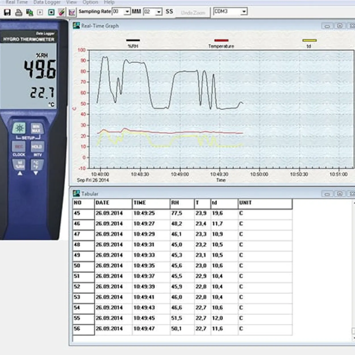
Task: Click the Undo Zoom button
Action: click(193, 13)
